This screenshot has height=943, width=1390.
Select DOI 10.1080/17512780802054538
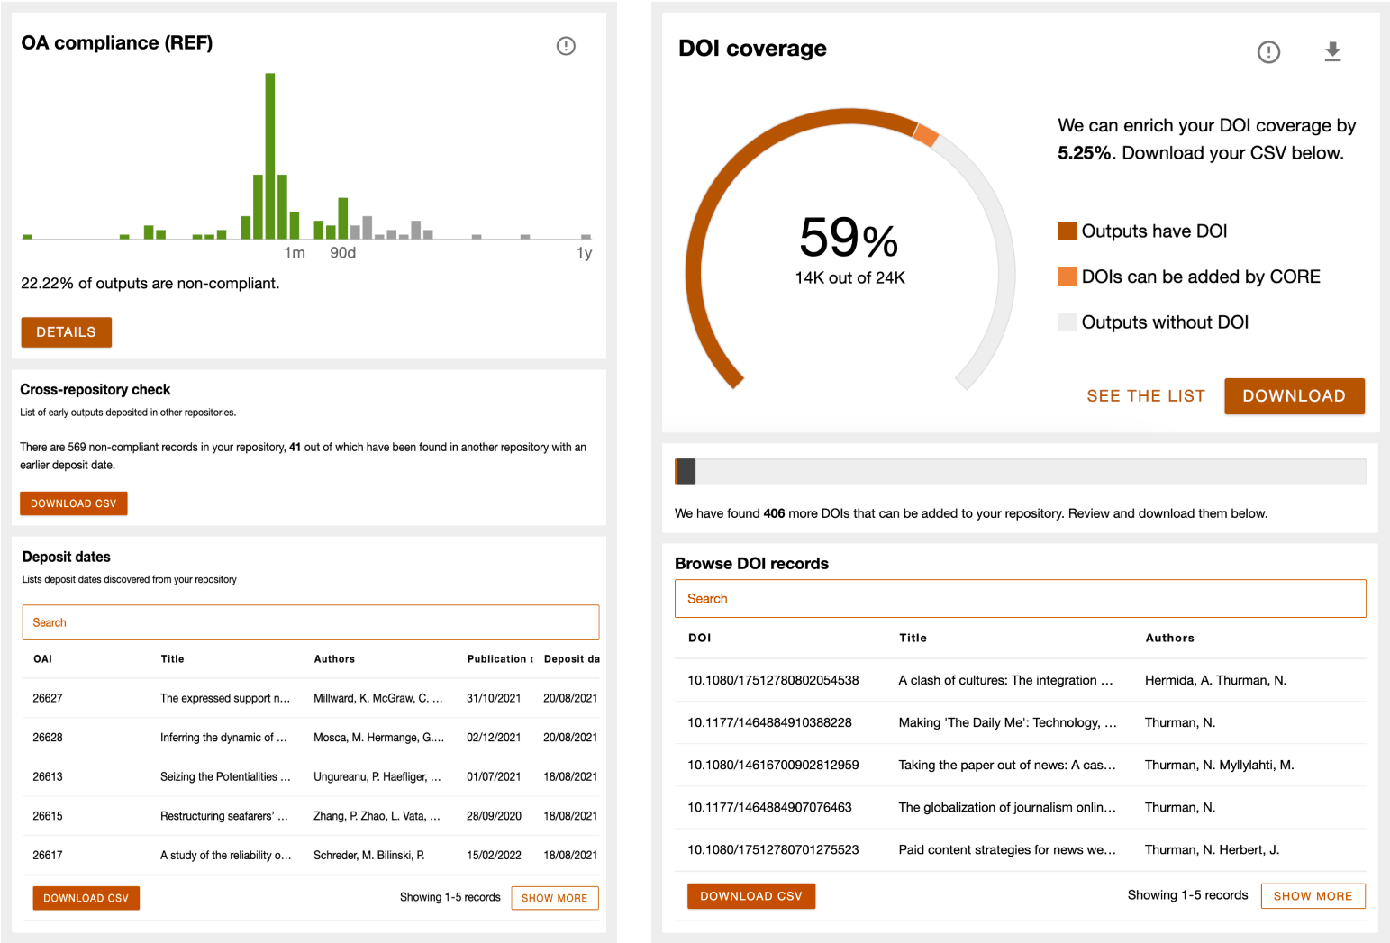click(x=773, y=680)
